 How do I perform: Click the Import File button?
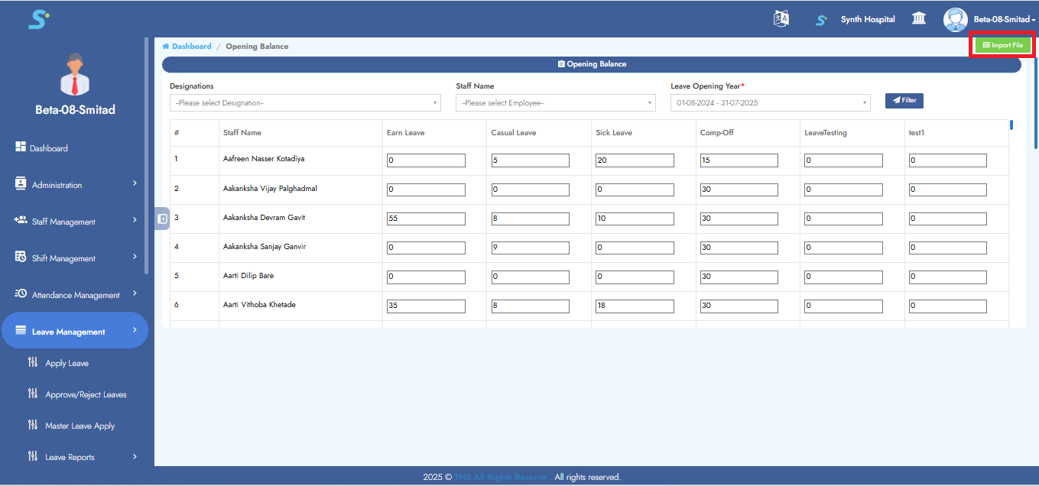1002,44
